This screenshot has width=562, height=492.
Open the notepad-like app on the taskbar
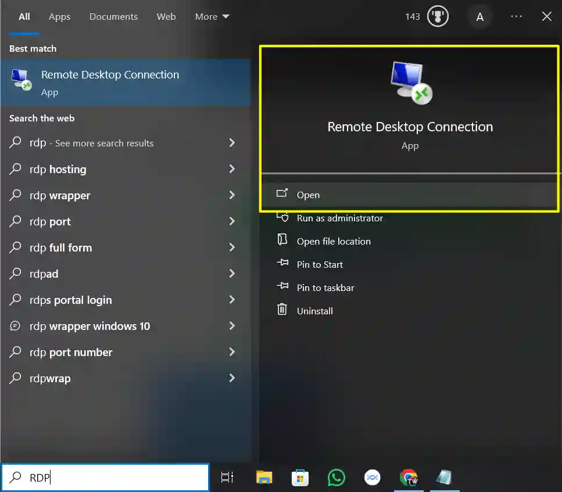(x=445, y=477)
